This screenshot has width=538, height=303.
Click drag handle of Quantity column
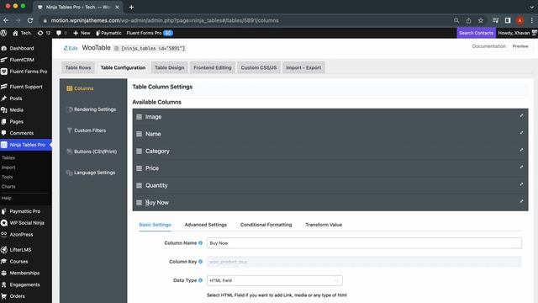pos(139,185)
